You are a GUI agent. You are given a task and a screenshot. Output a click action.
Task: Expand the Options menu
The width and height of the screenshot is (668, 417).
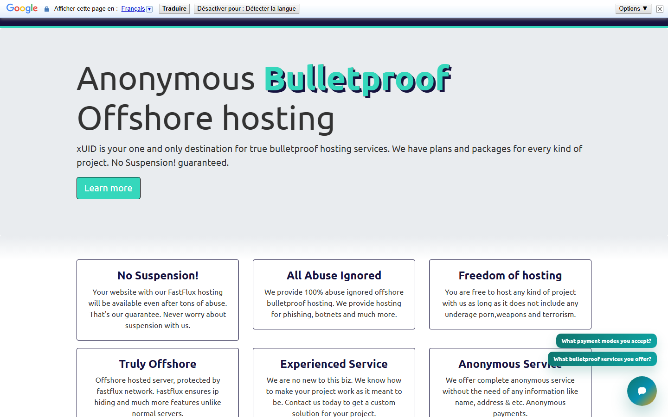(633, 9)
